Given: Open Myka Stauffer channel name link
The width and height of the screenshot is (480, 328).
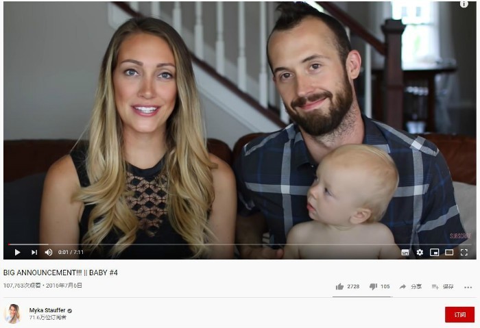Looking at the screenshot, I should tap(47, 310).
